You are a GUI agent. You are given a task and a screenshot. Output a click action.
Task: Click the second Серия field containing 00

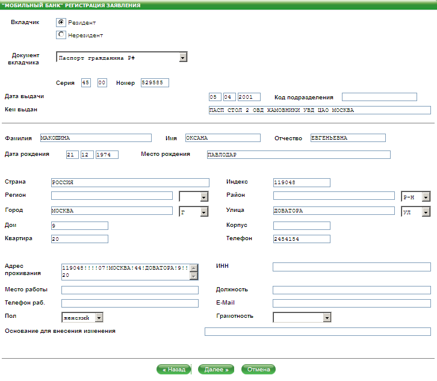pyautogui.click(x=102, y=83)
